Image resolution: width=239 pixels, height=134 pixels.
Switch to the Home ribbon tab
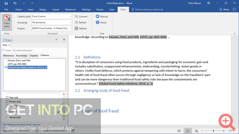point(19,9)
